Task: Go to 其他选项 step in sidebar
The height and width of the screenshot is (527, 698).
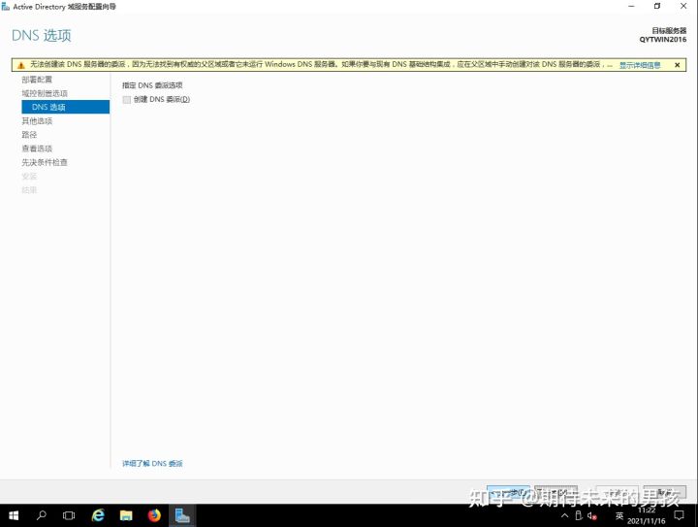Action: (37, 120)
